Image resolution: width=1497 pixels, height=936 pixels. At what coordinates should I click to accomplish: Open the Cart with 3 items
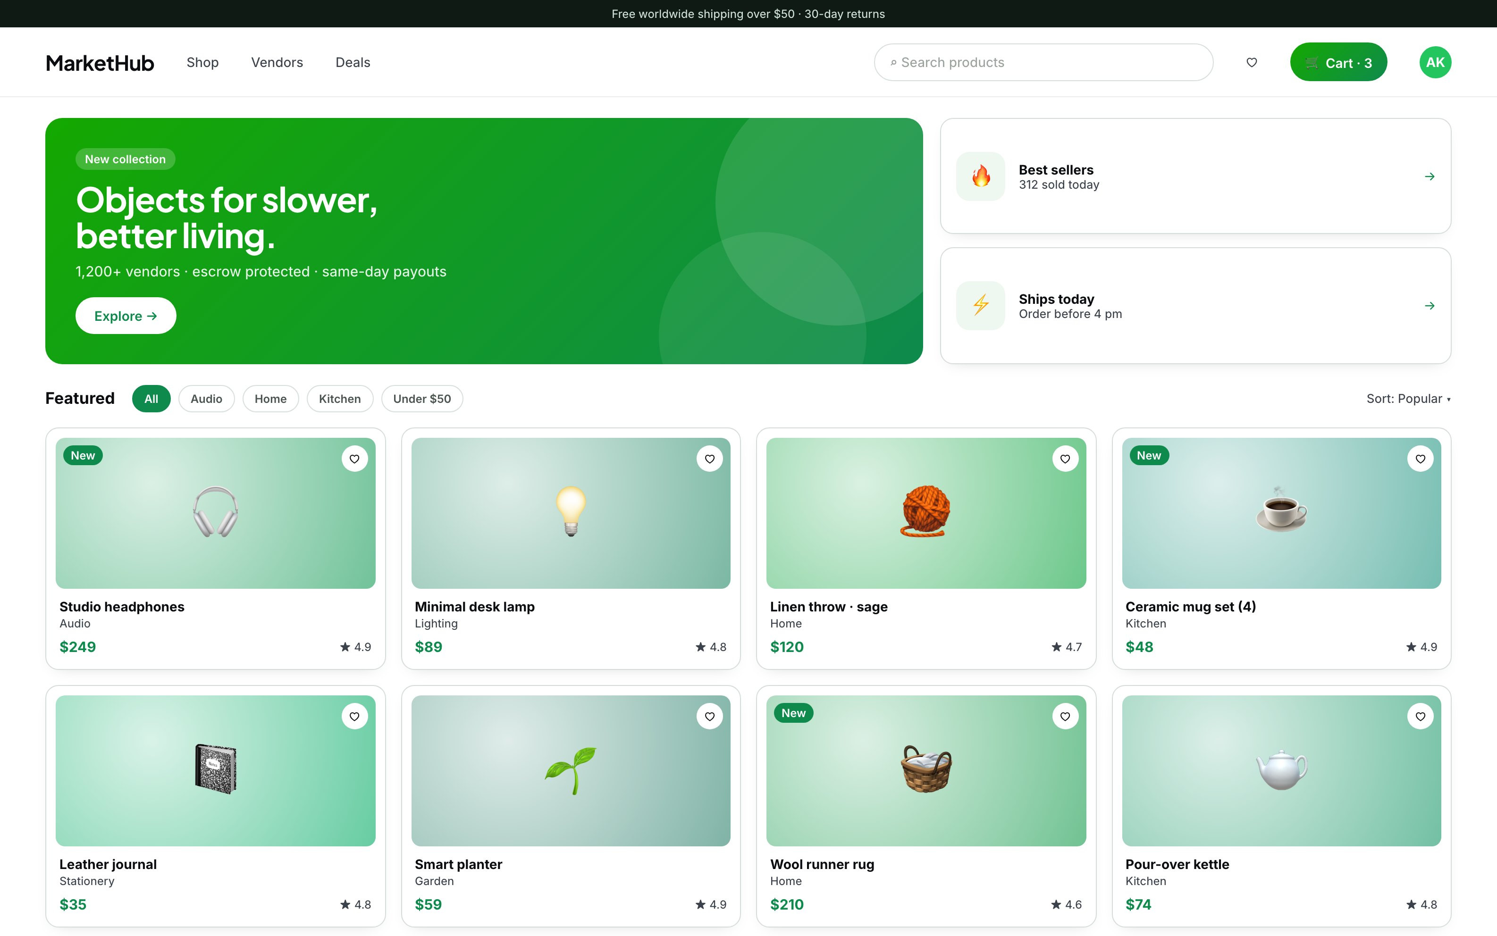pyautogui.click(x=1338, y=63)
